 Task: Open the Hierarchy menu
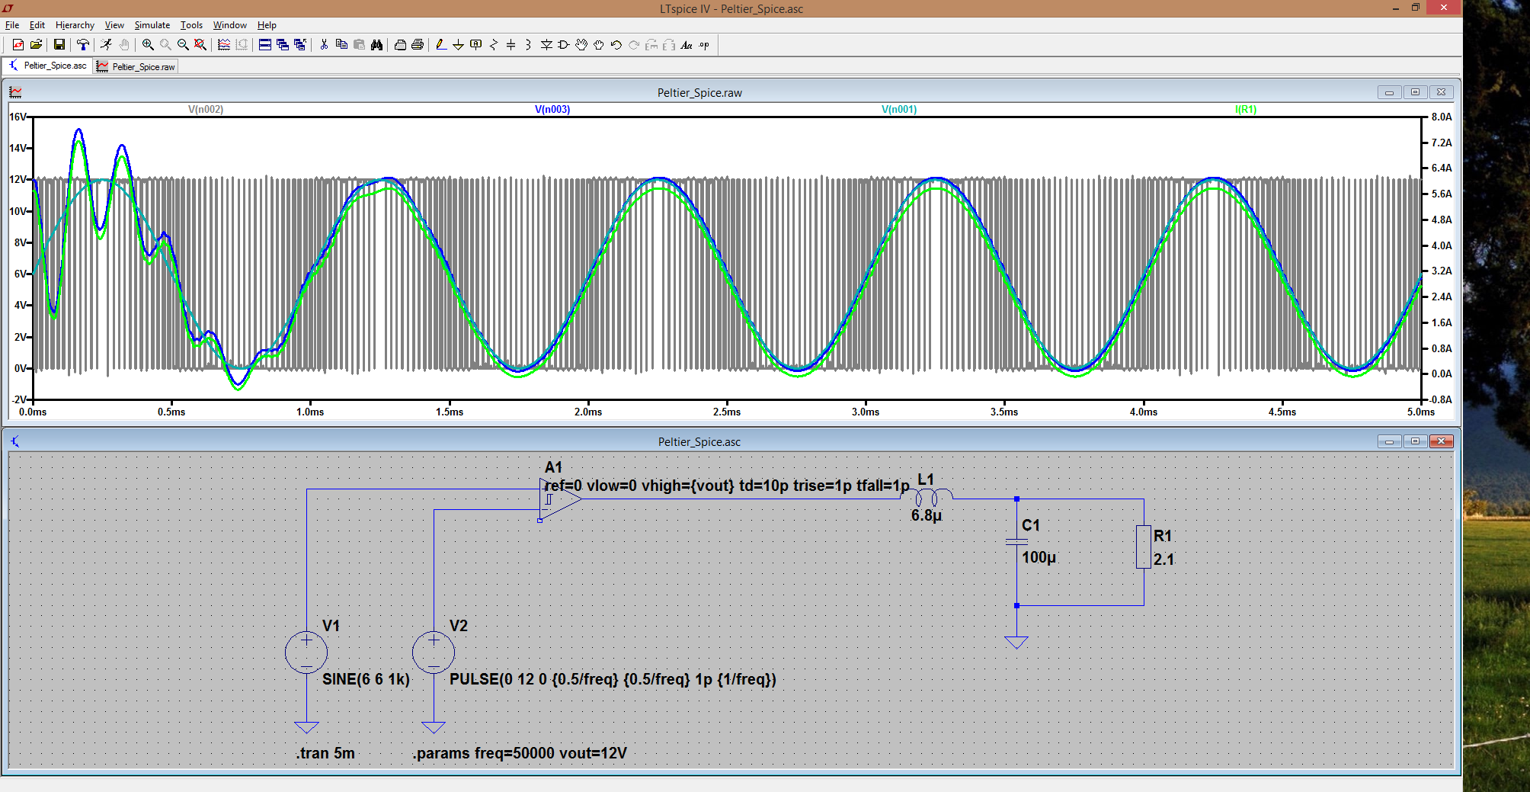pyautogui.click(x=75, y=25)
